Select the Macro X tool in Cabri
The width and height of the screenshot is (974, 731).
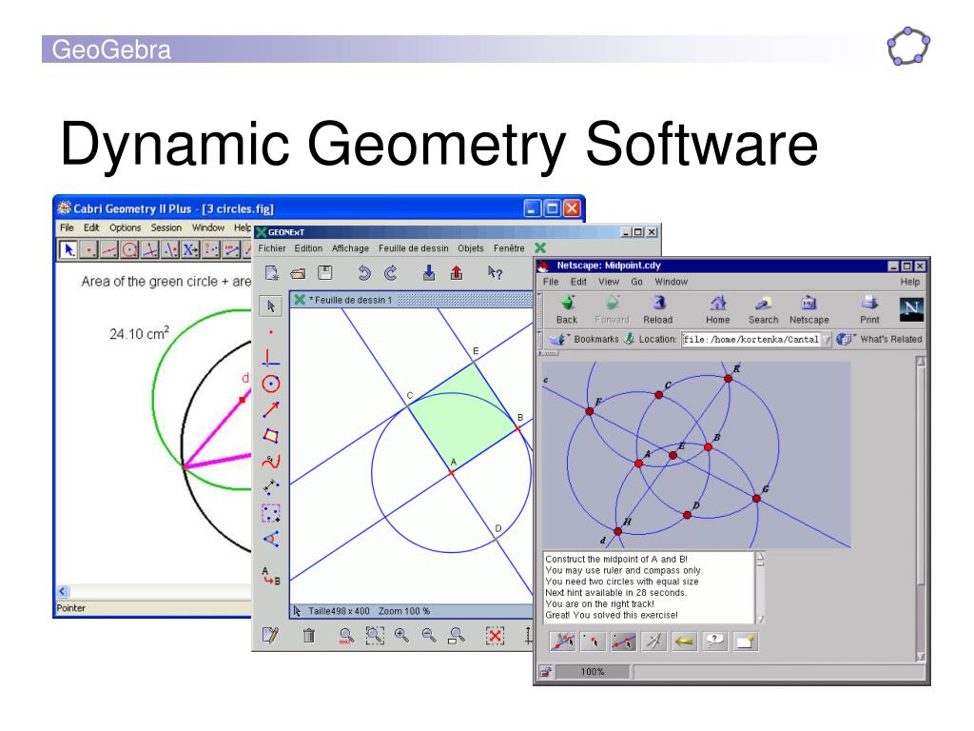coord(190,250)
